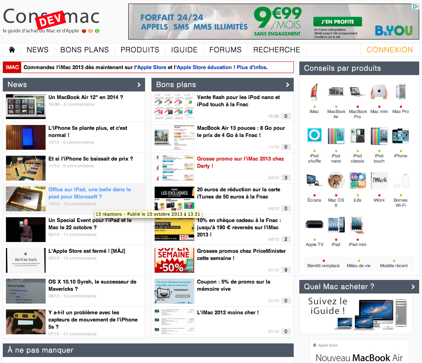Click the Mac Pro tower icon
The height and width of the screenshot is (363, 422).
coord(400,92)
